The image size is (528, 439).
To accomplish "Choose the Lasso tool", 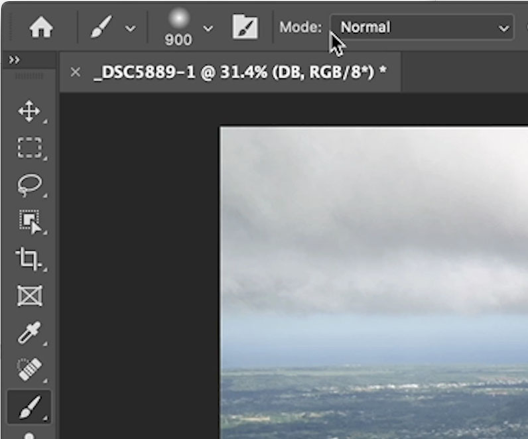I will (30, 185).
